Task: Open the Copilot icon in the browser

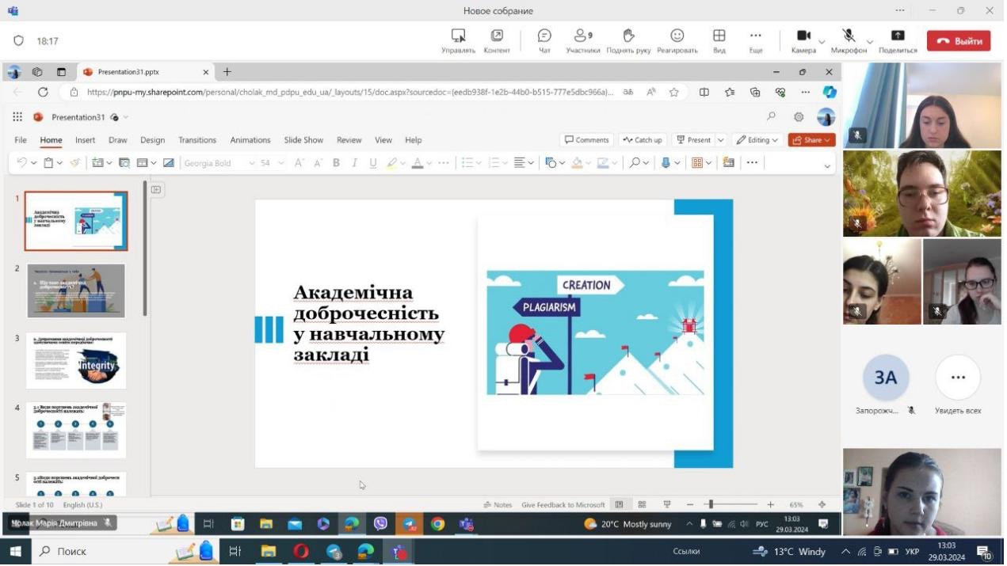Action: (x=831, y=92)
